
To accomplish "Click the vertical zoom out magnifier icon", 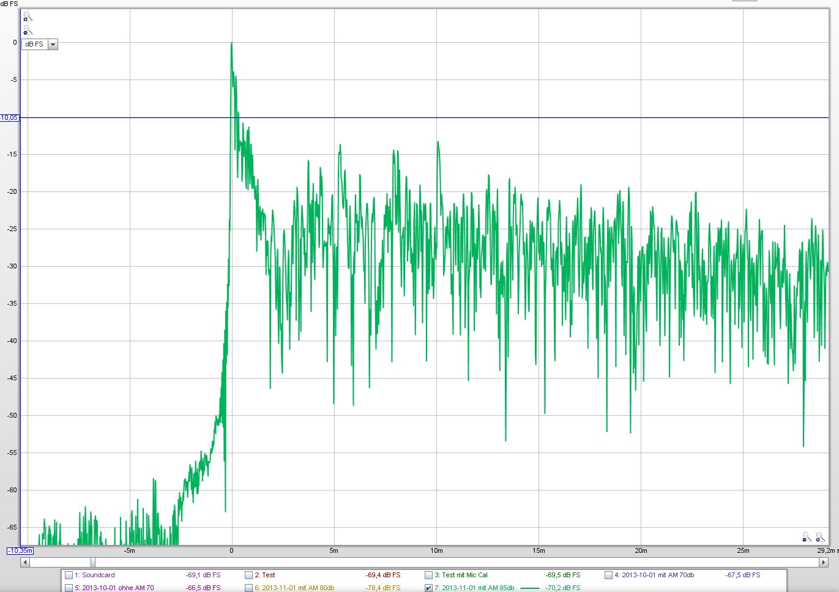I will pos(27,30).
